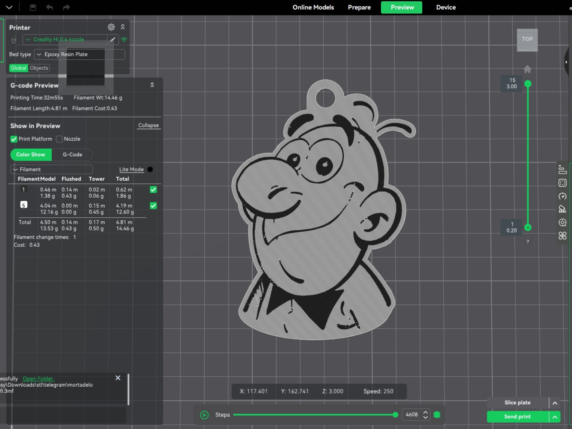
Task: Toggle the Print Platform checkbox
Action: [x=14, y=139]
